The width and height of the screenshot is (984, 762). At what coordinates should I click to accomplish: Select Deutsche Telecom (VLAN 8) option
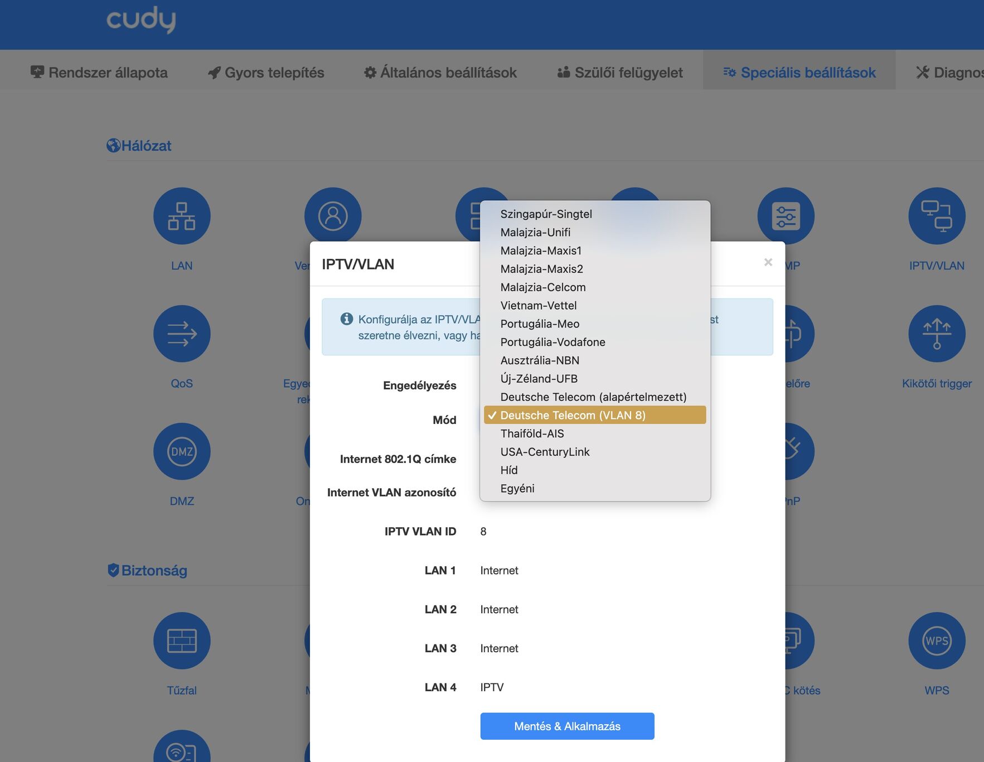coord(595,415)
